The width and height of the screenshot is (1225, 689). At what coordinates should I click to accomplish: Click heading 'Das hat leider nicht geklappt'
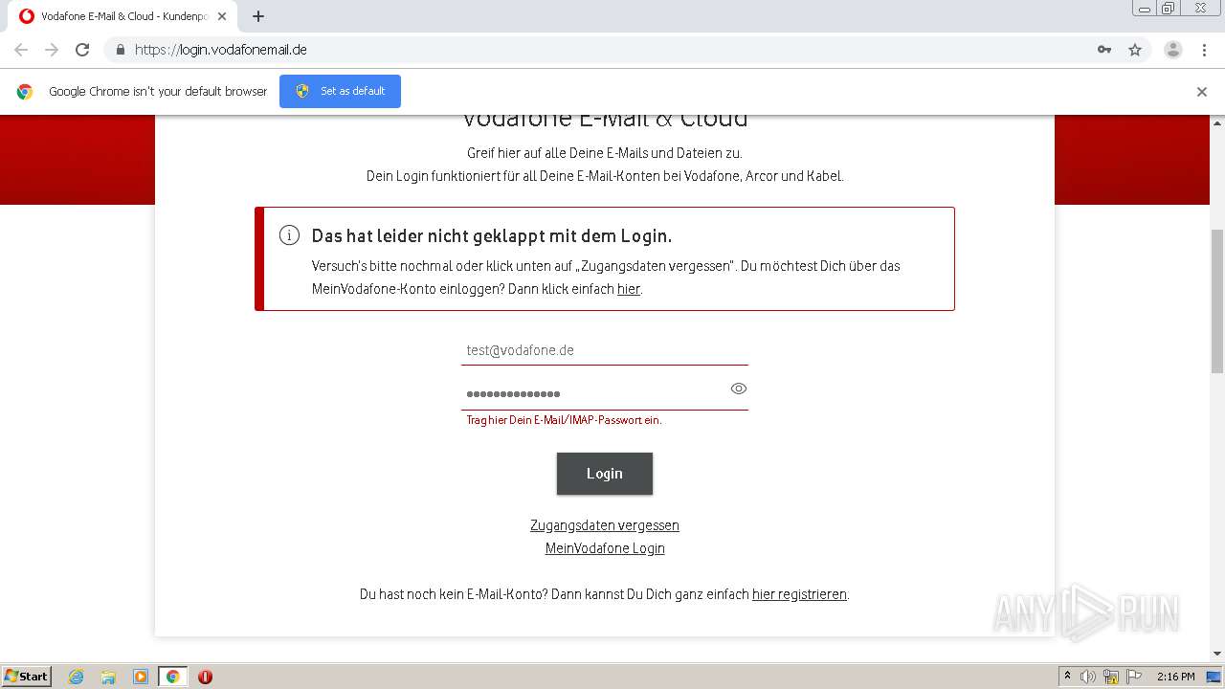(492, 235)
